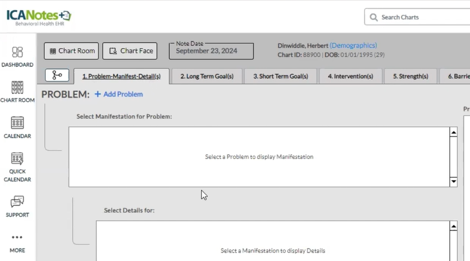Open the Chart Room sidebar icon
Viewport: 470px width, 261px height.
coord(18,88)
